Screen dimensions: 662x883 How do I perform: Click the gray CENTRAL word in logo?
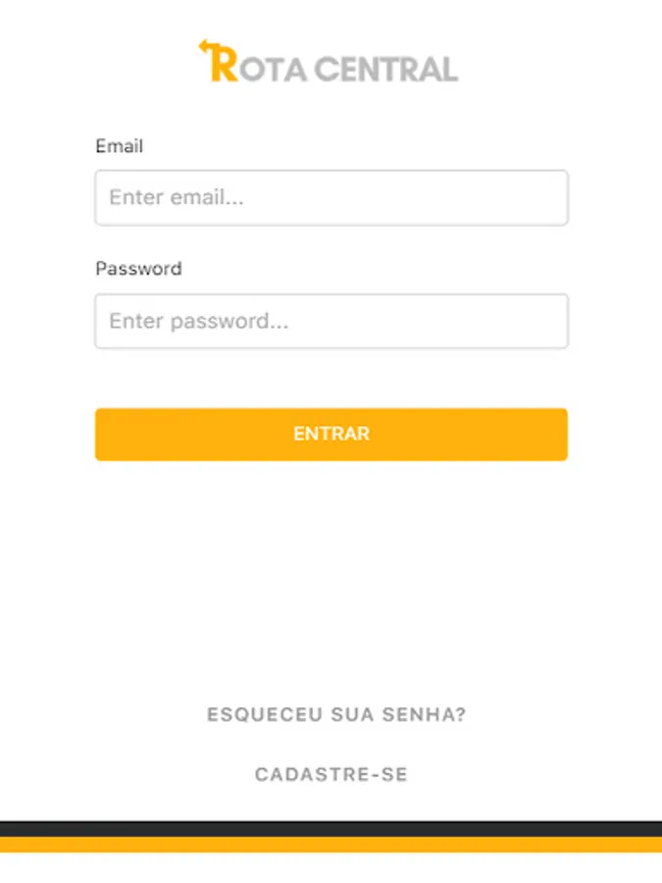[386, 70]
